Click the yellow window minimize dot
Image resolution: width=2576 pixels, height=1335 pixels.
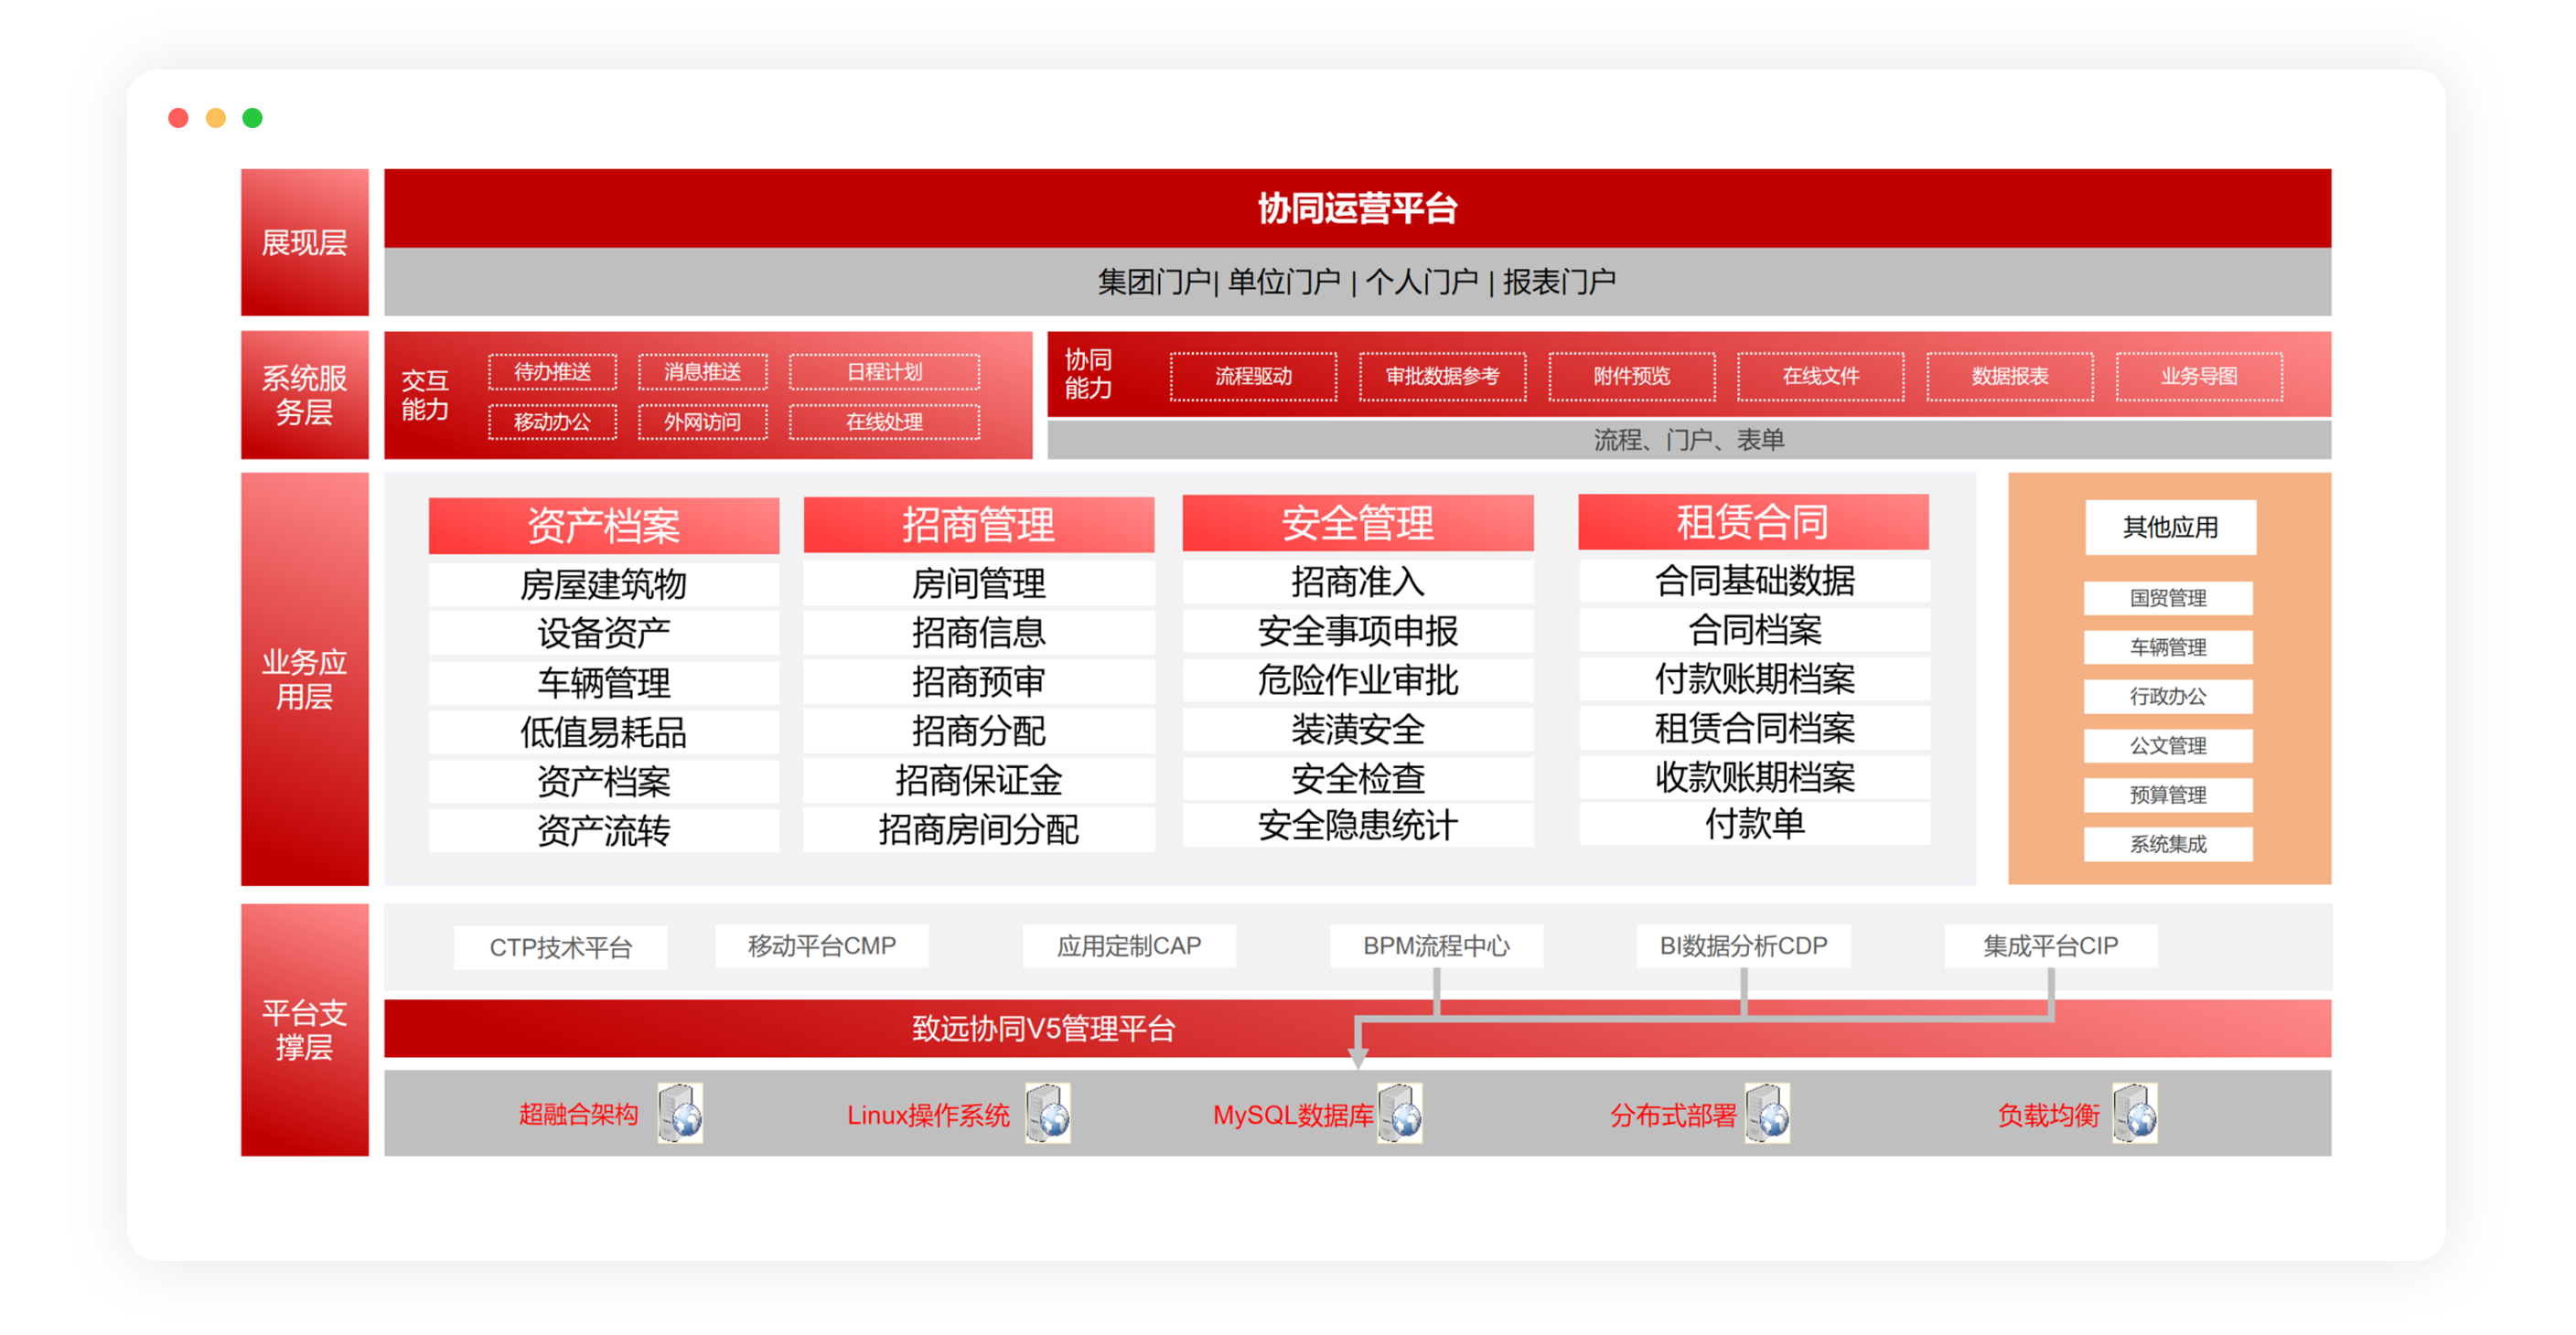pos(216,118)
